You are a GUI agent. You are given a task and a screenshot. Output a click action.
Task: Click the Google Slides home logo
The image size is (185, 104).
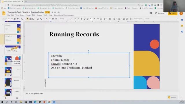4,13
